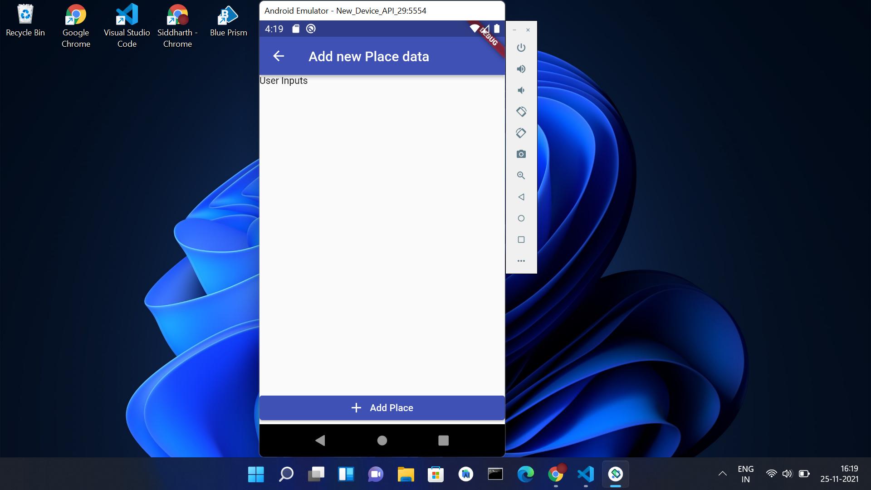Click the emulator taskbar icon
This screenshot has width=871, height=490.
(x=615, y=475)
